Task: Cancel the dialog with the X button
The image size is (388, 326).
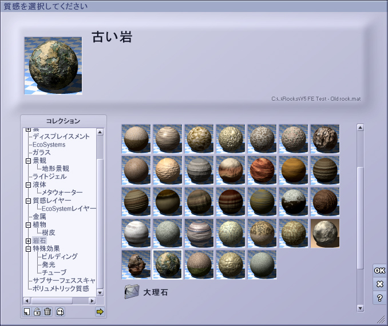Action: click(379, 284)
